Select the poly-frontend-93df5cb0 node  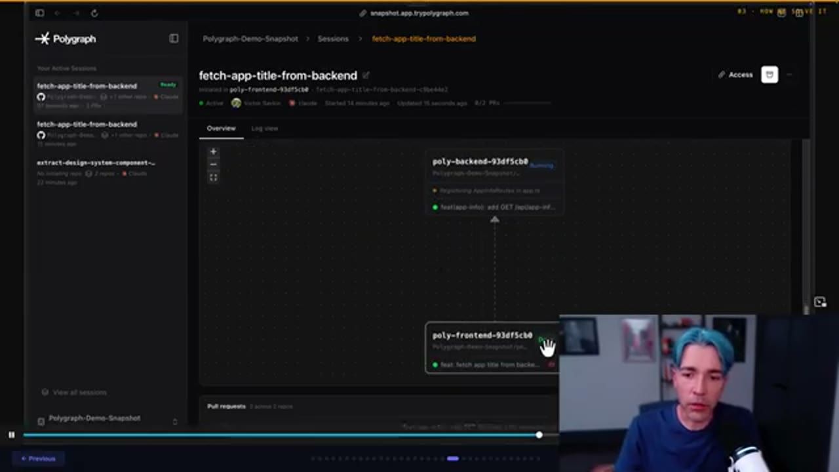click(493, 348)
